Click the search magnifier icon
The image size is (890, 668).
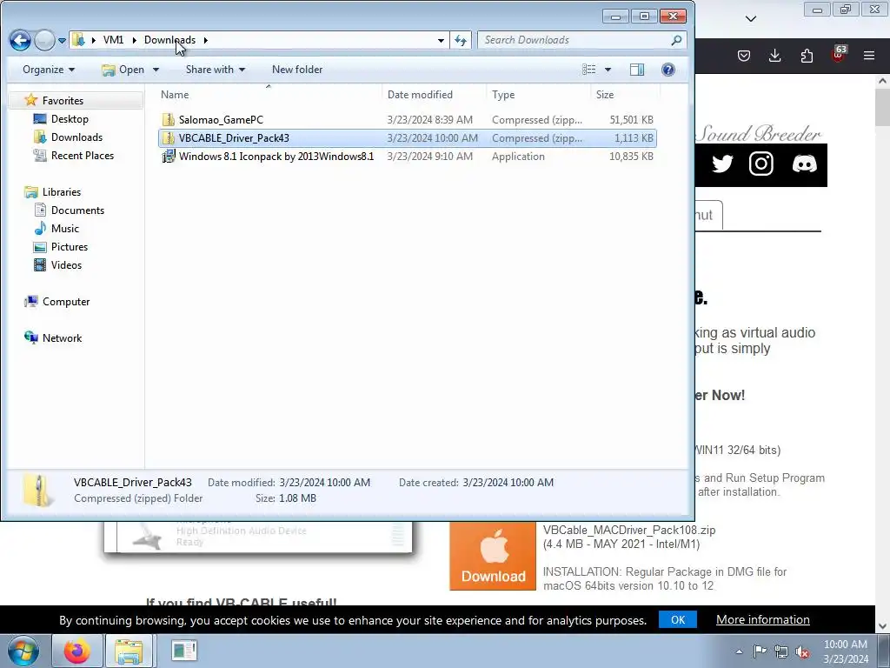point(676,40)
